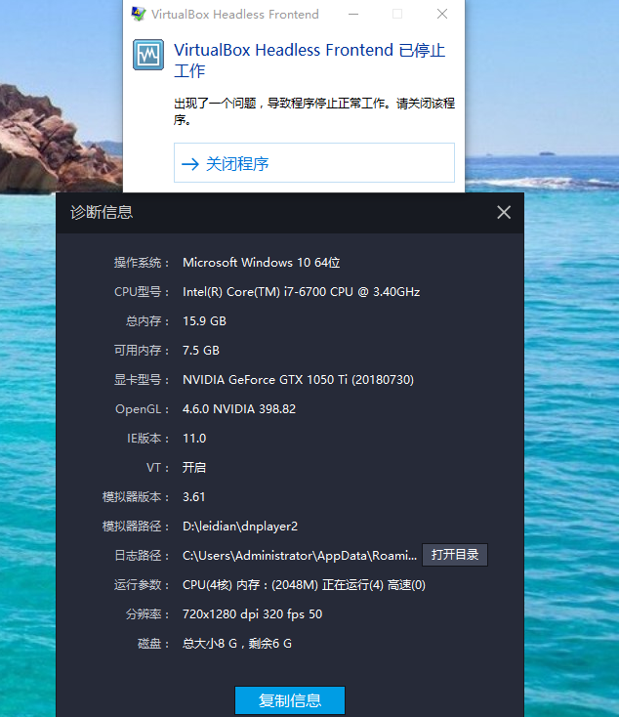Click the 720x1280 dpi 320 resolution text
Screen dimensions: 619x717
(252, 613)
